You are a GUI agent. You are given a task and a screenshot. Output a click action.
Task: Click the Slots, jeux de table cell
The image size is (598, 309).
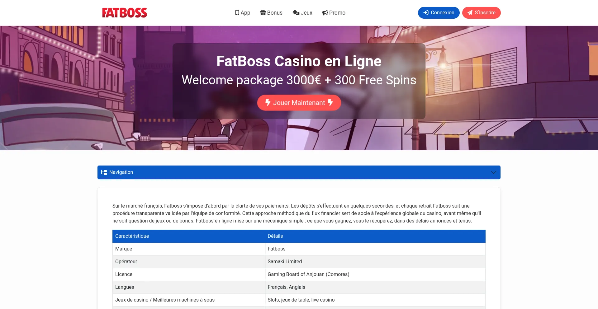point(375,300)
